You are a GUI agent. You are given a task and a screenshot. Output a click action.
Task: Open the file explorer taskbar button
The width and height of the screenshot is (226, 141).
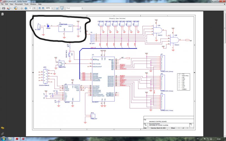pyautogui.click(x=10, y=139)
